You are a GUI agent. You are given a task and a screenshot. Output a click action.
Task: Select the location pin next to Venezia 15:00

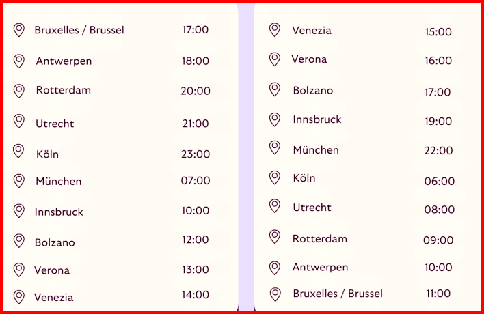pos(275,30)
